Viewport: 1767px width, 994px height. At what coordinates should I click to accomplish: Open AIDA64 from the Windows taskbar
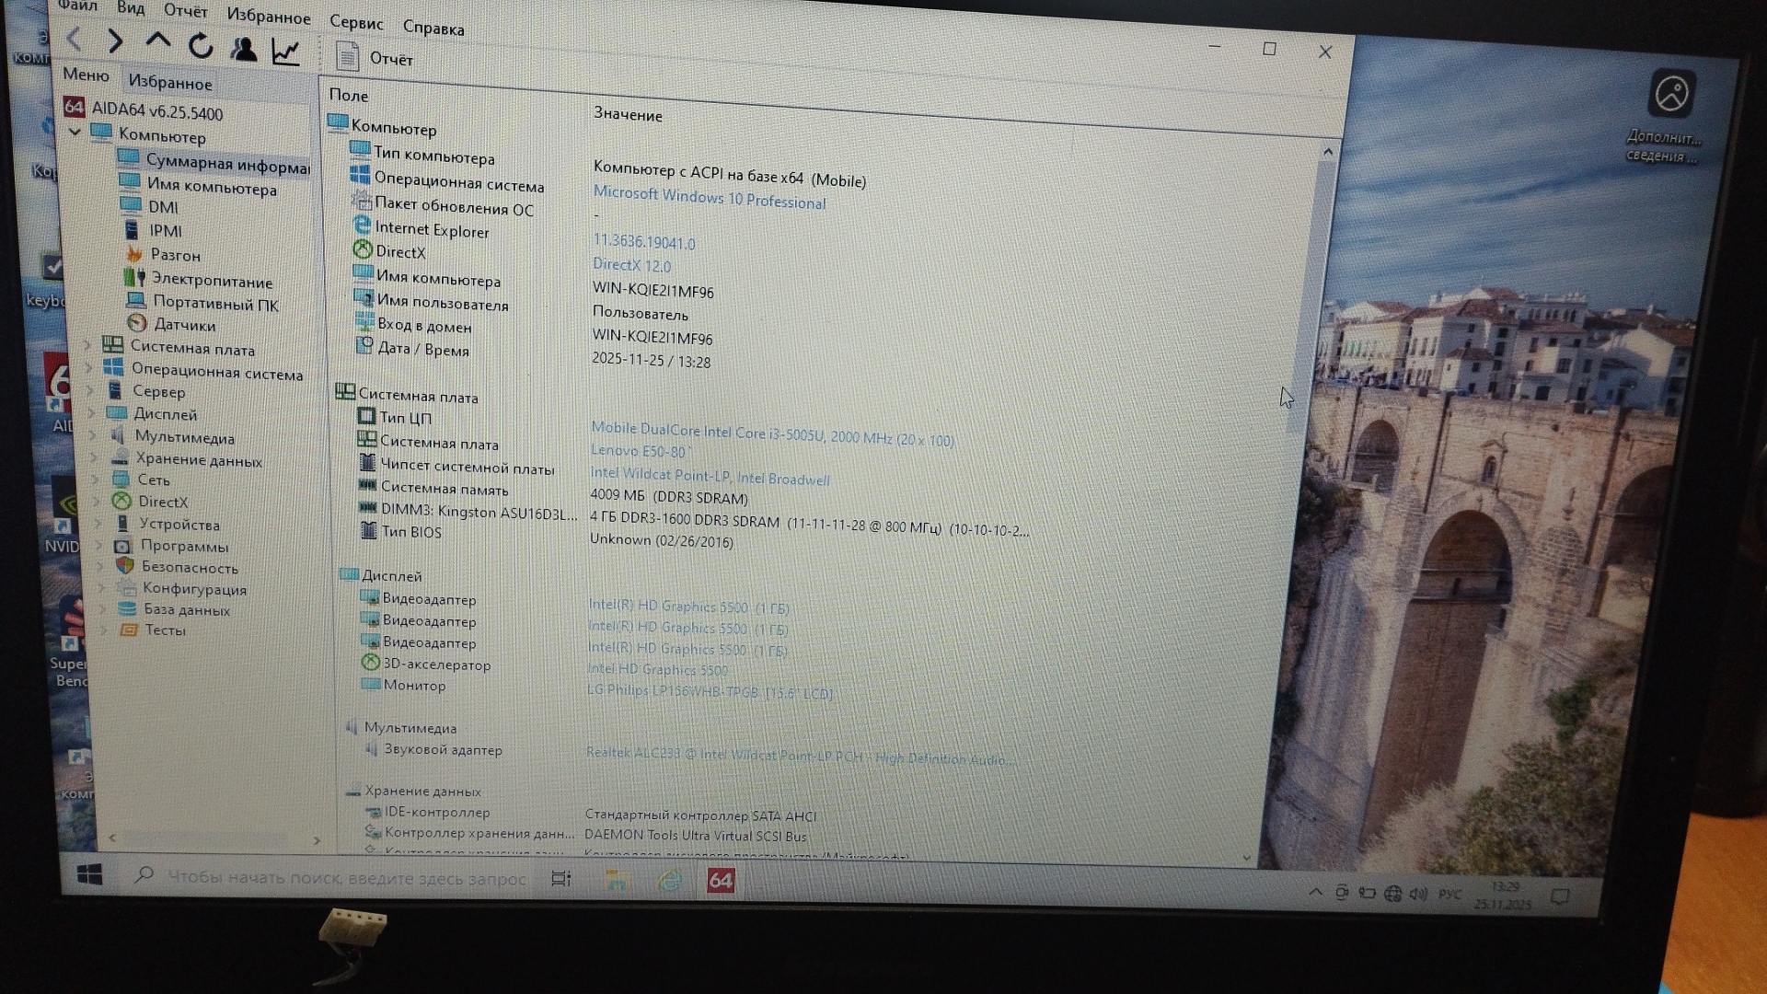click(x=721, y=881)
